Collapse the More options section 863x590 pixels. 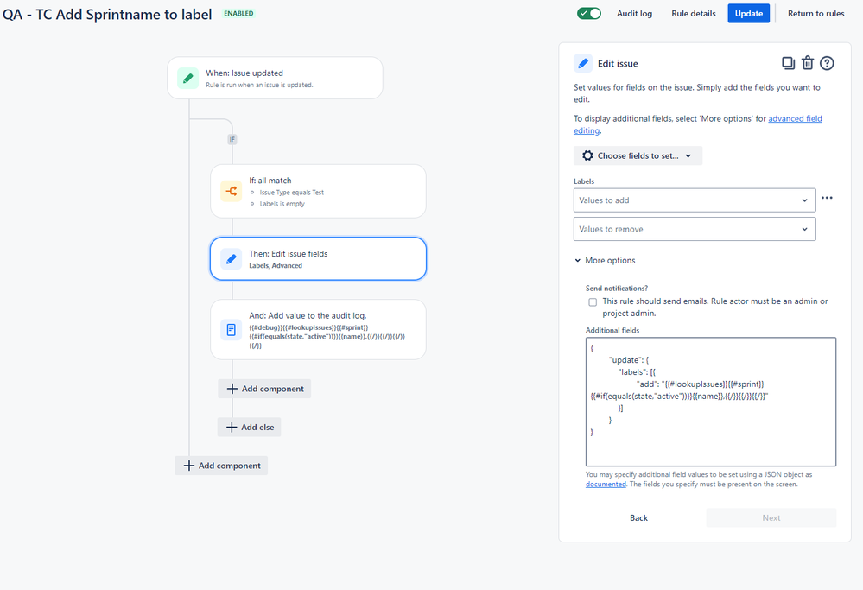coord(605,260)
